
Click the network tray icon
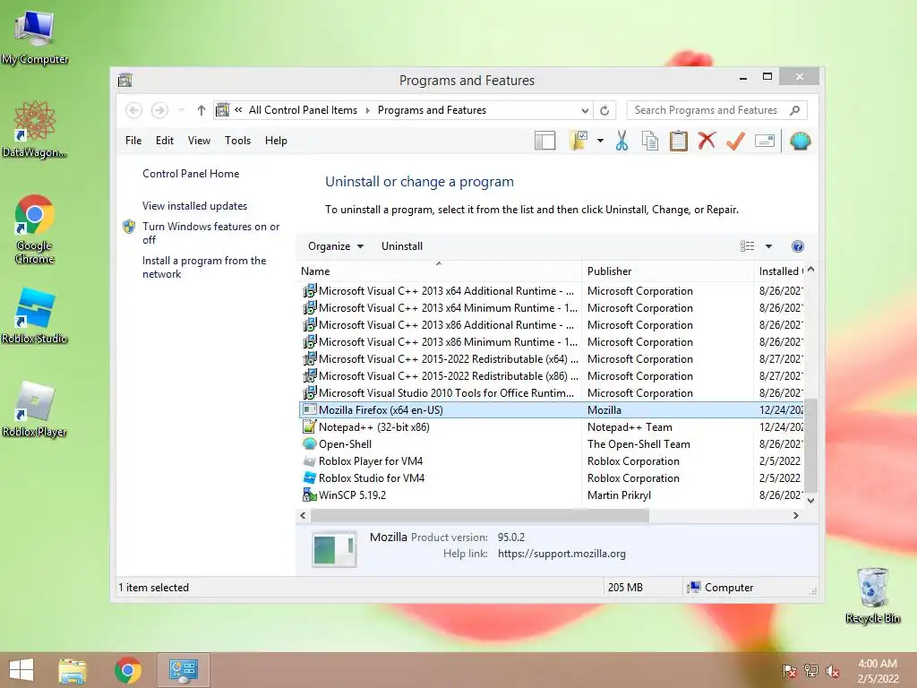coord(811,671)
